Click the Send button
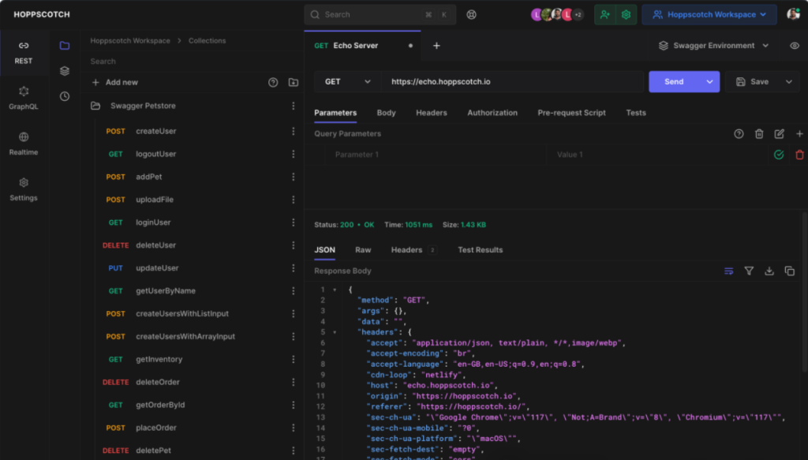Image resolution: width=808 pixels, height=460 pixels. pyautogui.click(x=674, y=81)
